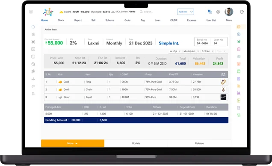Image resolution: width=272 pixels, height=166 pixels.
Task: Click the Total value 61,600
Action: pyautogui.click(x=180, y=64)
